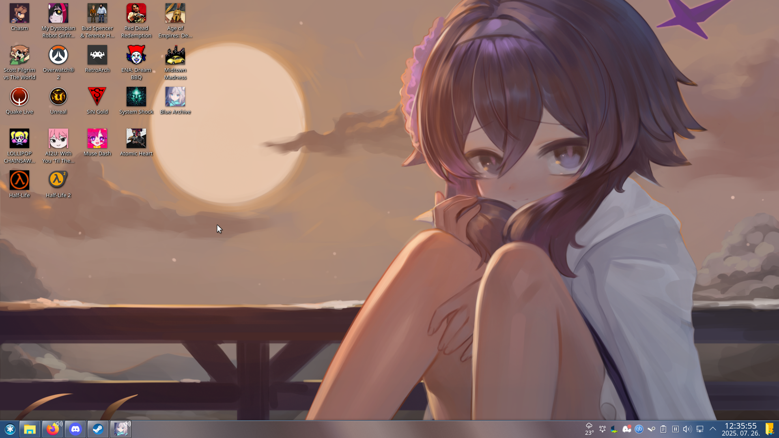Select the Muse Dash shortcut
Image resolution: width=779 pixels, height=438 pixels.
(97, 143)
